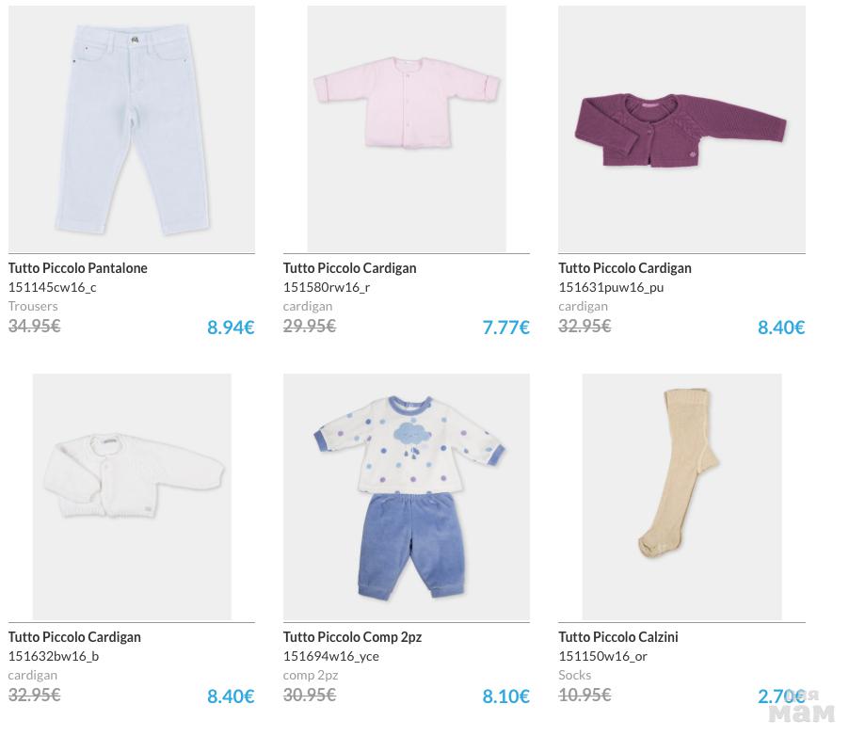The image size is (849, 736).
Task: Open the pink cardigan product image
Action: coord(406,129)
